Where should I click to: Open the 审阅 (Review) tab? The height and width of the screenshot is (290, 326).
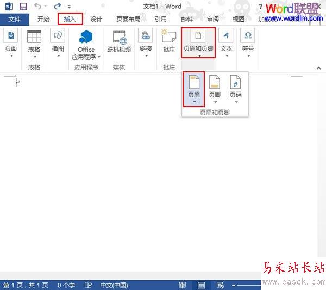(213, 19)
